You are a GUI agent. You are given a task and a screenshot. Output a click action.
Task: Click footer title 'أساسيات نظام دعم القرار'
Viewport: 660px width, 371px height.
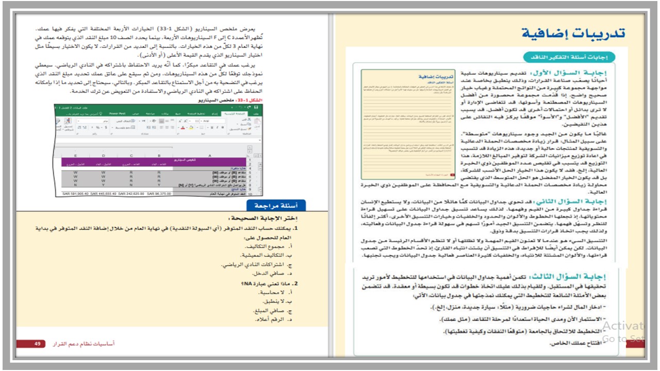[82, 343]
